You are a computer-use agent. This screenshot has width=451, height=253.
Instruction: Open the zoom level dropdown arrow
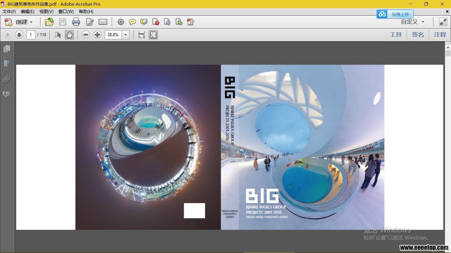125,35
